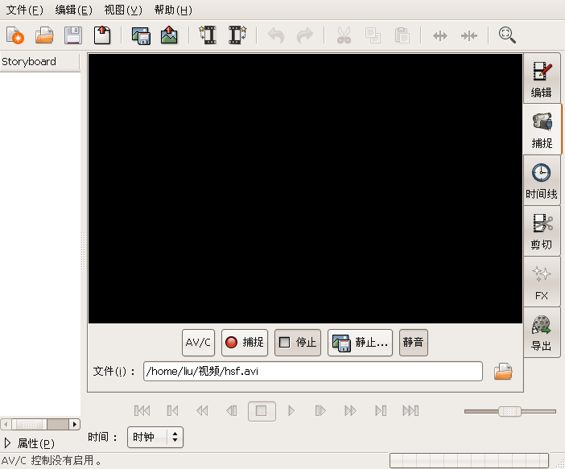Jump to end of movie transport button

point(410,410)
